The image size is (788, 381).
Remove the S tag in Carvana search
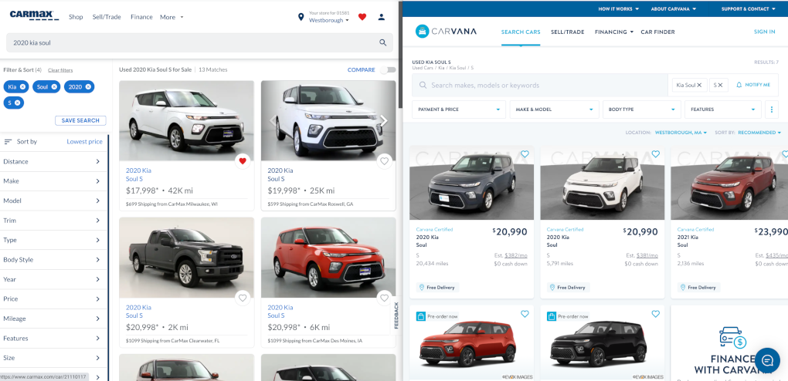pos(720,85)
